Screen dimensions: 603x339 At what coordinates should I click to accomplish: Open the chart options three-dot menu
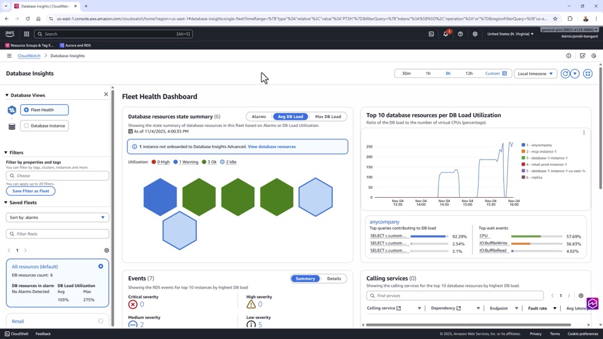tap(584, 132)
